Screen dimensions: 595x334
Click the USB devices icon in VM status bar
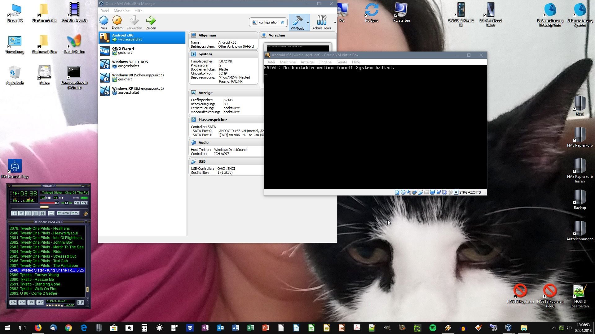tap(421, 192)
